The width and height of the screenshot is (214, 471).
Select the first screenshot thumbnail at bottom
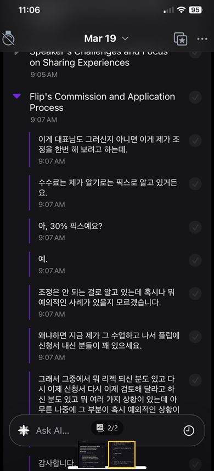[91, 454]
